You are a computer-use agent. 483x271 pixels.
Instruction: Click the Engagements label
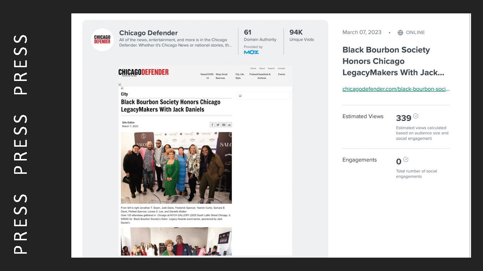pyautogui.click(x=360, y=160)
